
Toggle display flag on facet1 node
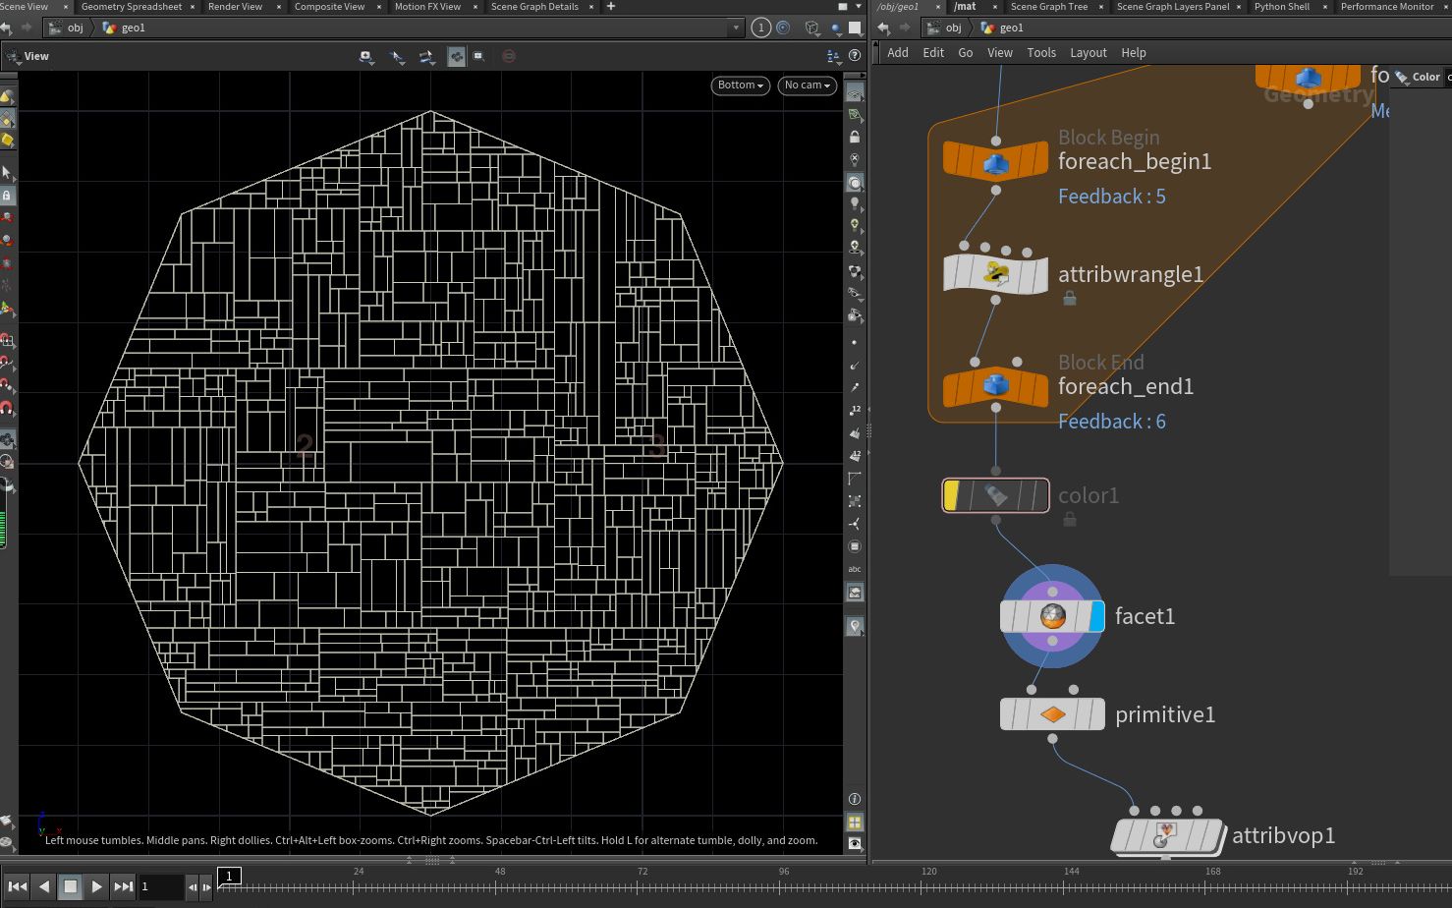pos(1096,616)
